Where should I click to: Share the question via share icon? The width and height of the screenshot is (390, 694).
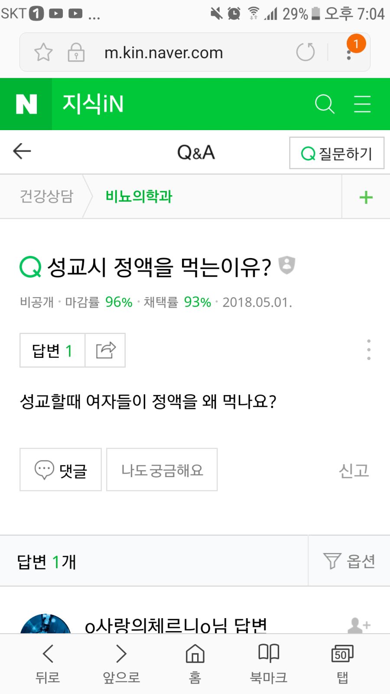[105, 350]
